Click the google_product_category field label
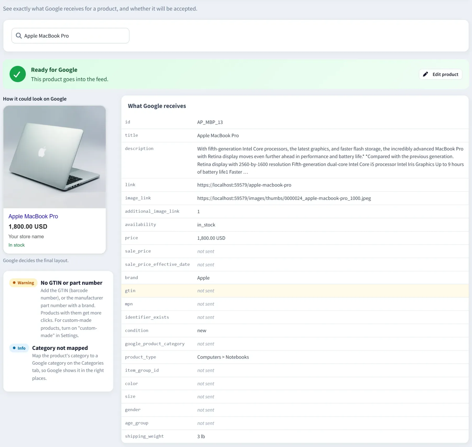This screenshot has width=472, height=447. (155, 344)
